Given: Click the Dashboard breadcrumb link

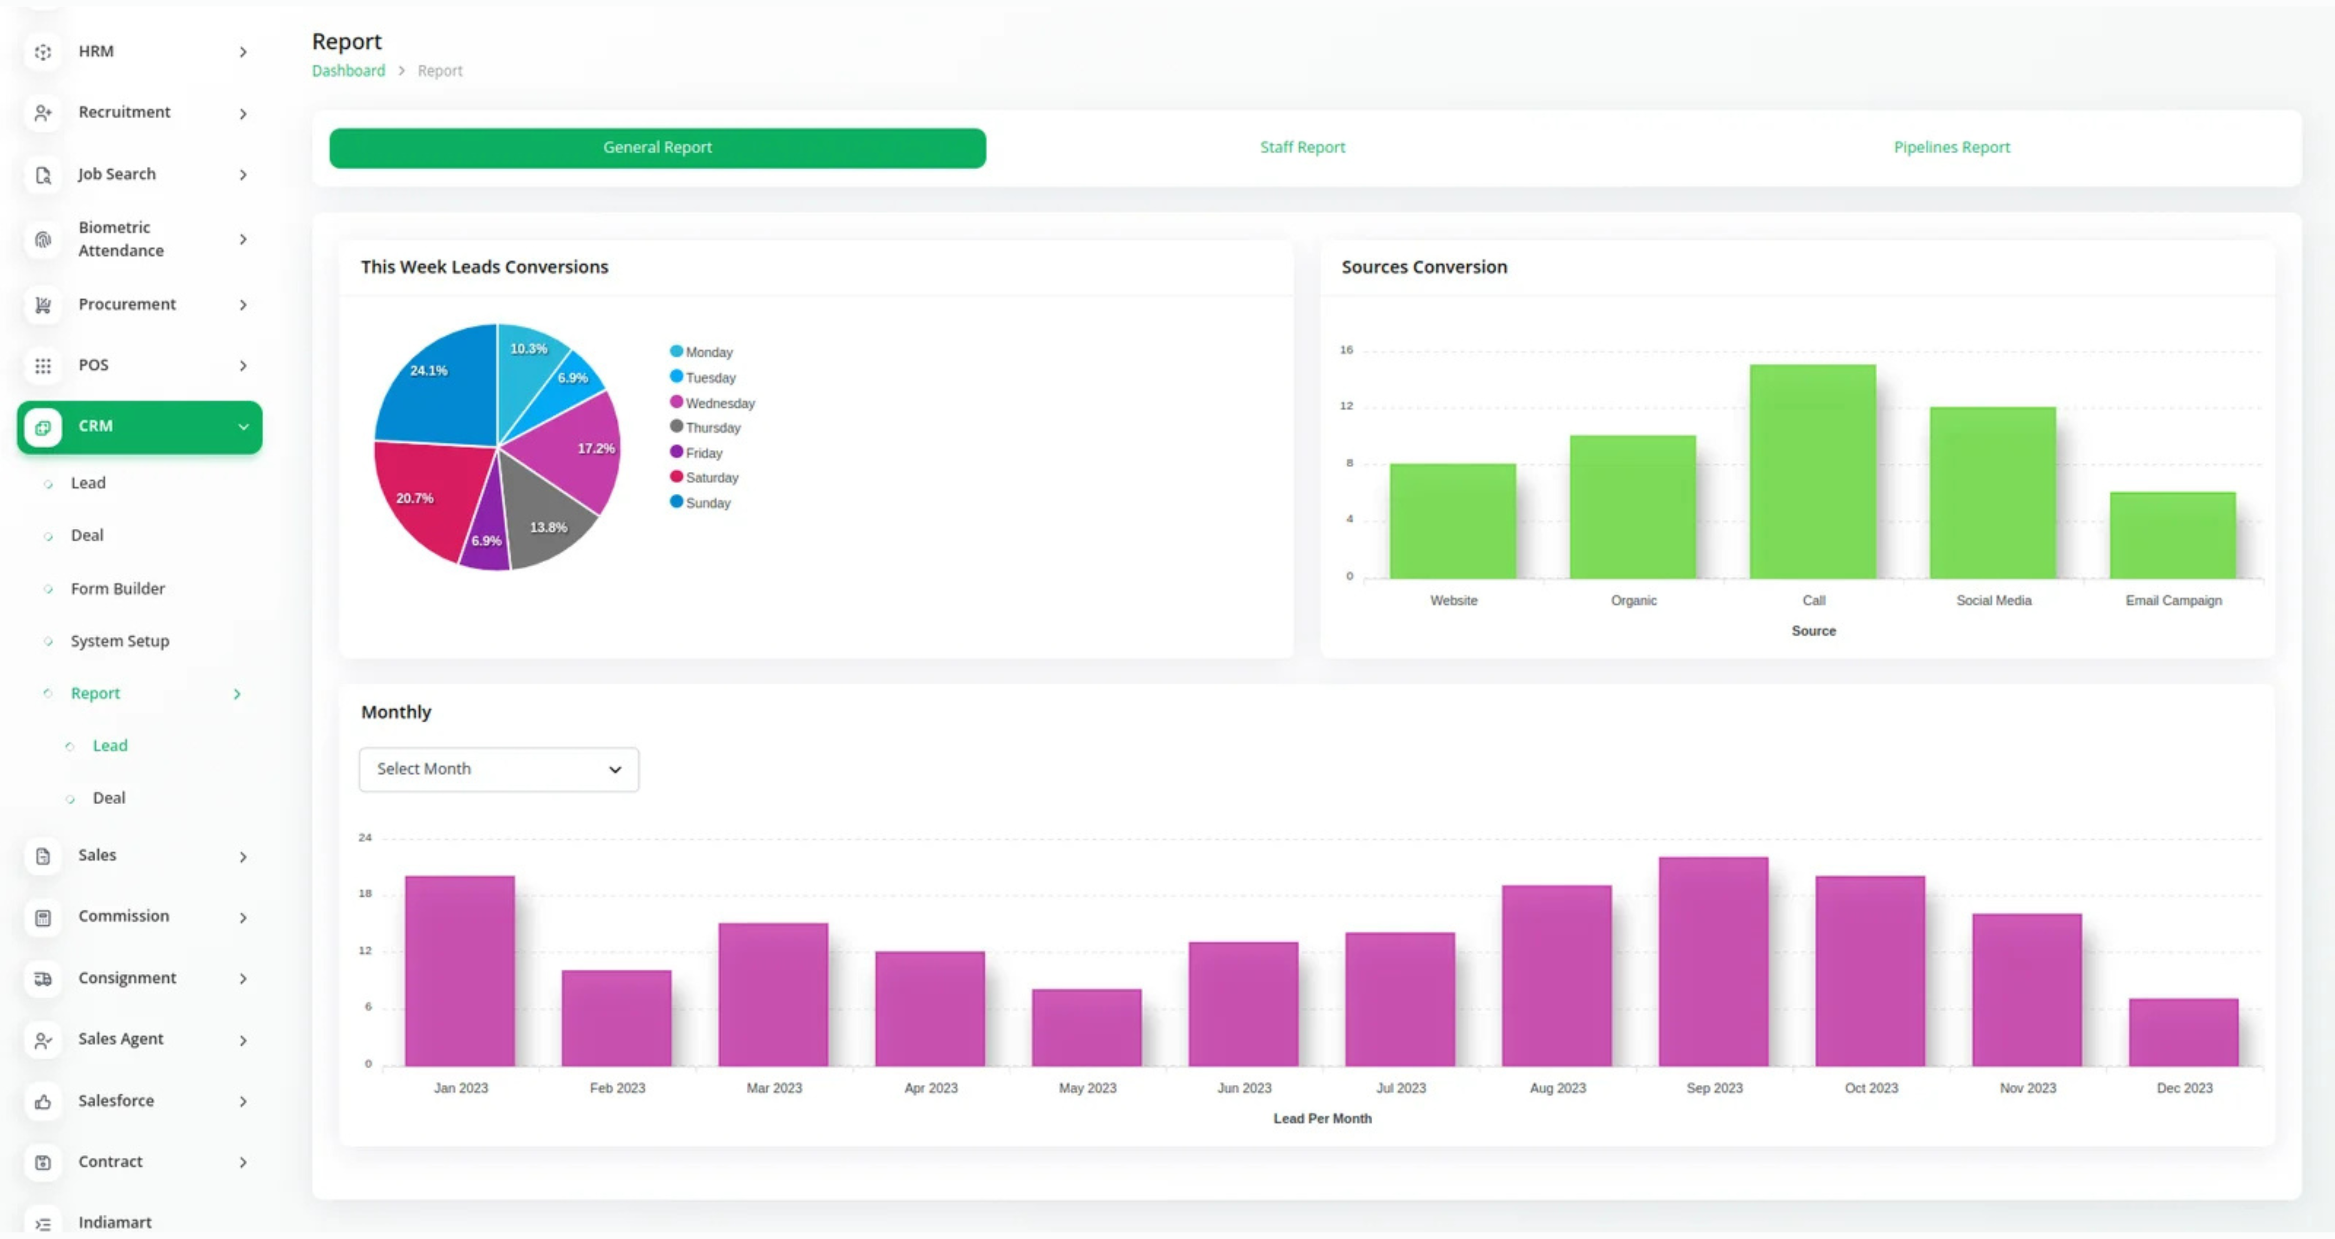Looking at the screenshot, I should click(x=348, y=71).
